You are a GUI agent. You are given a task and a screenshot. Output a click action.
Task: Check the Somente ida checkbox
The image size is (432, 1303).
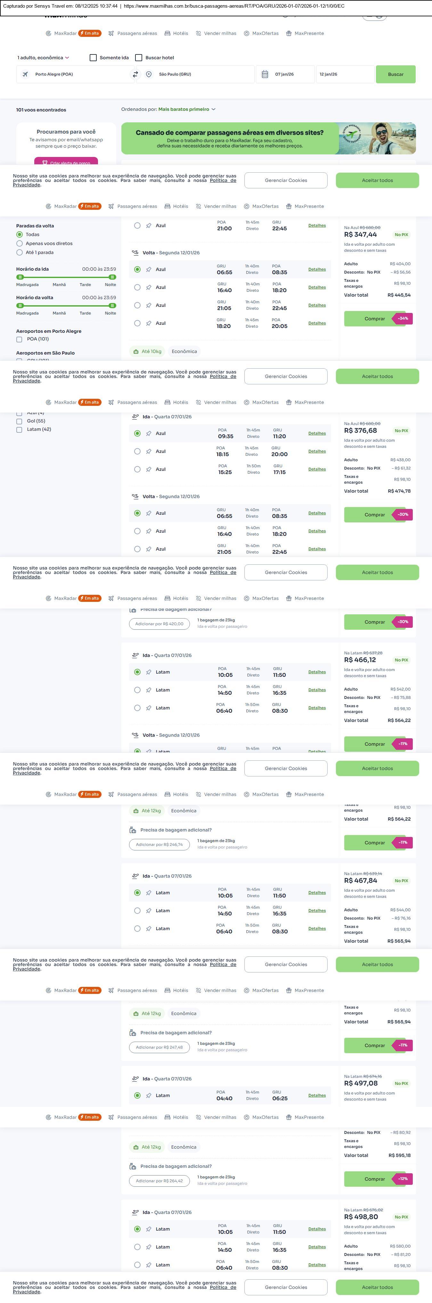(x=93, y=58)
